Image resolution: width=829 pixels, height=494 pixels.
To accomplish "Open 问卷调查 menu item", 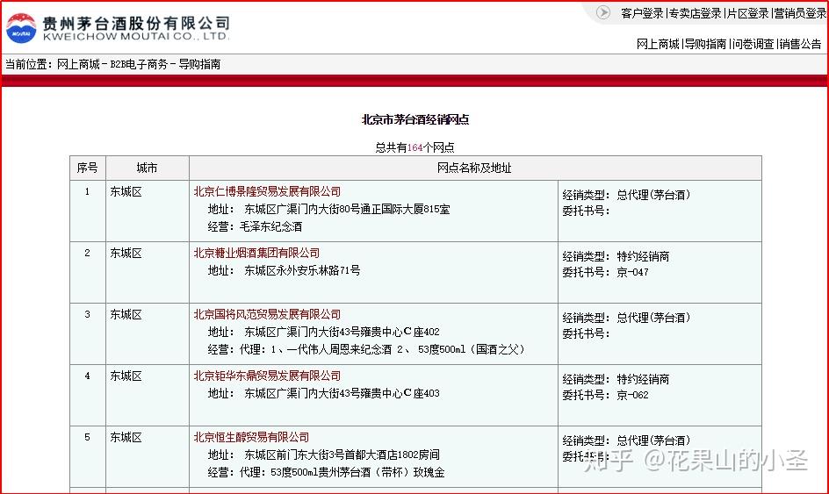I will click(x=753, y=44).
